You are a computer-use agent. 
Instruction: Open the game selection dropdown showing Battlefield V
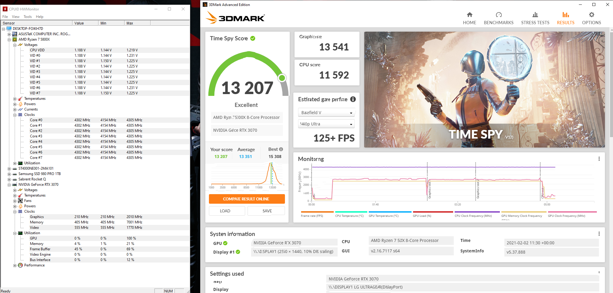[327, 113]
